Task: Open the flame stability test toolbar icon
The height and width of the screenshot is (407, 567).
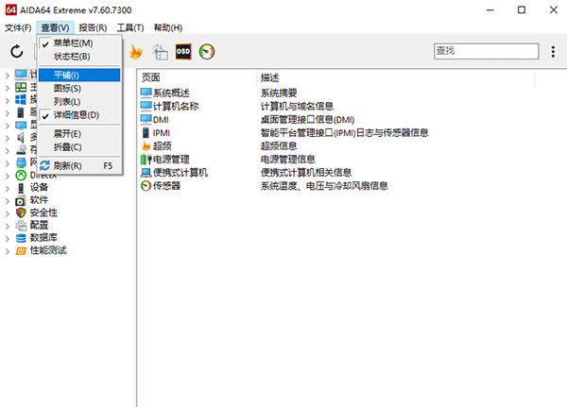Action: coord(136,52)
